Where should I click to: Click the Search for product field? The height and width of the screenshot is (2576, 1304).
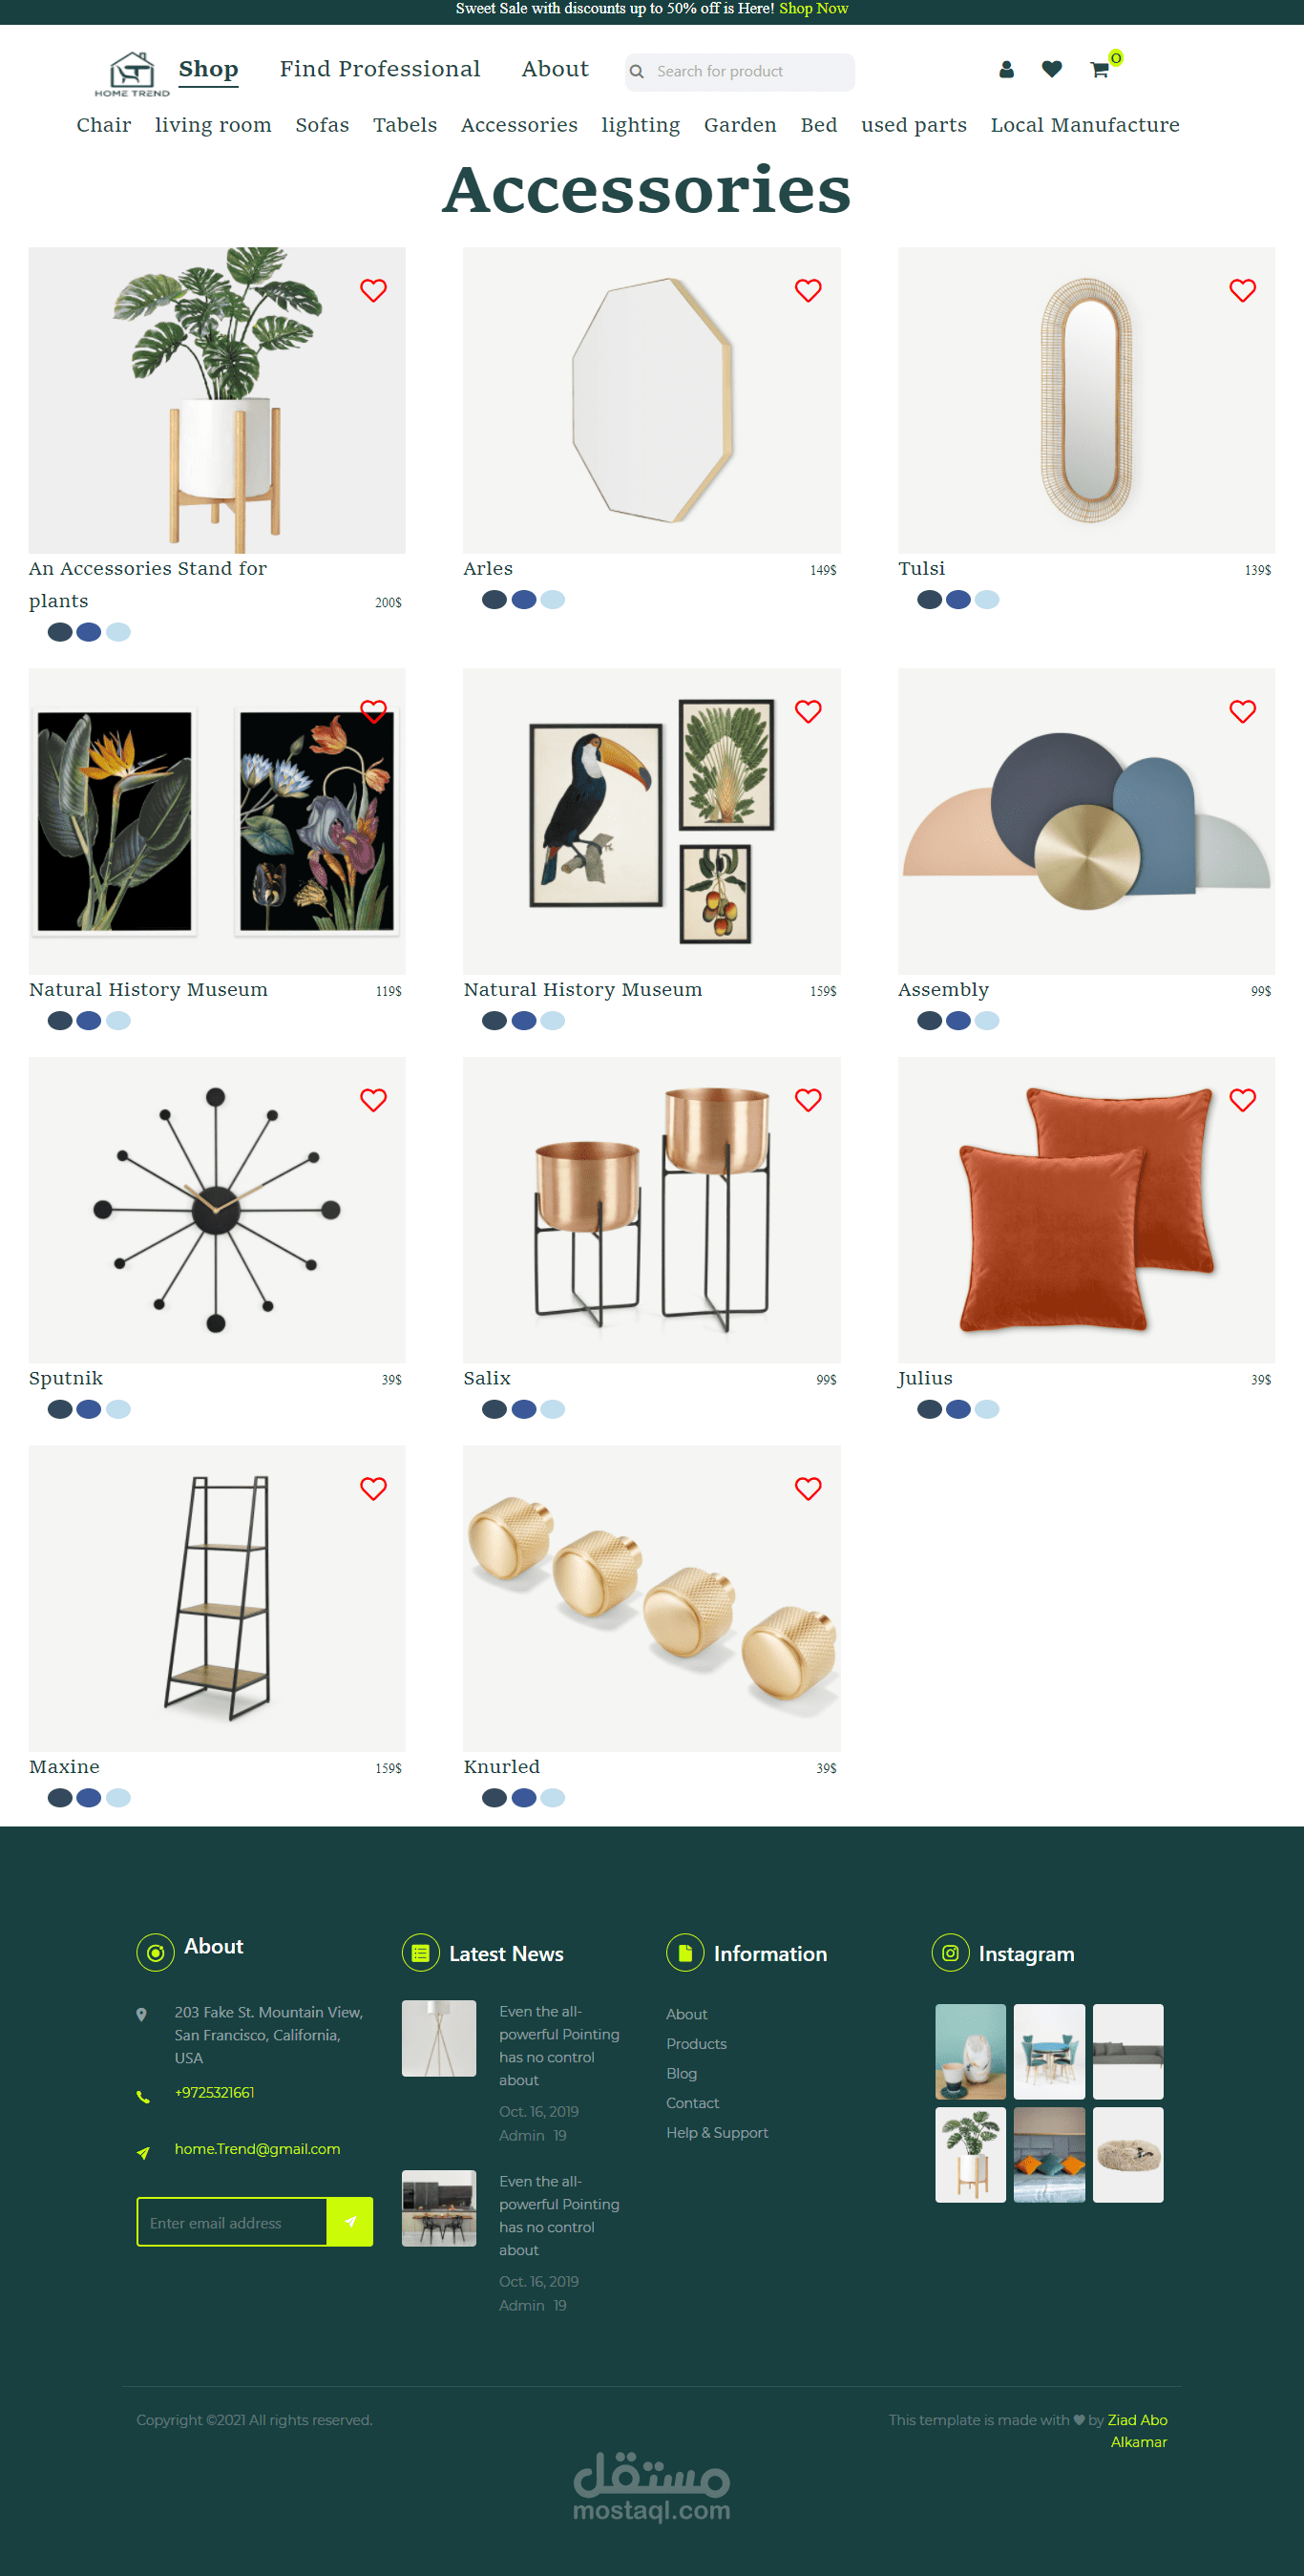740,72
